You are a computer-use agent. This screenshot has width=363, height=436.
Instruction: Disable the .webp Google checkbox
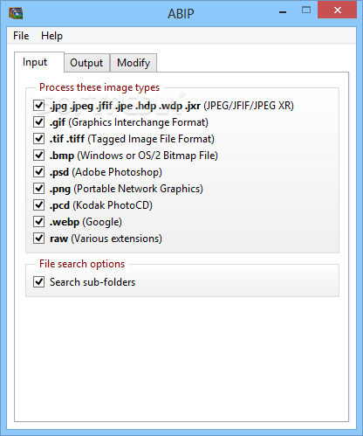click(x=38, y=222)
